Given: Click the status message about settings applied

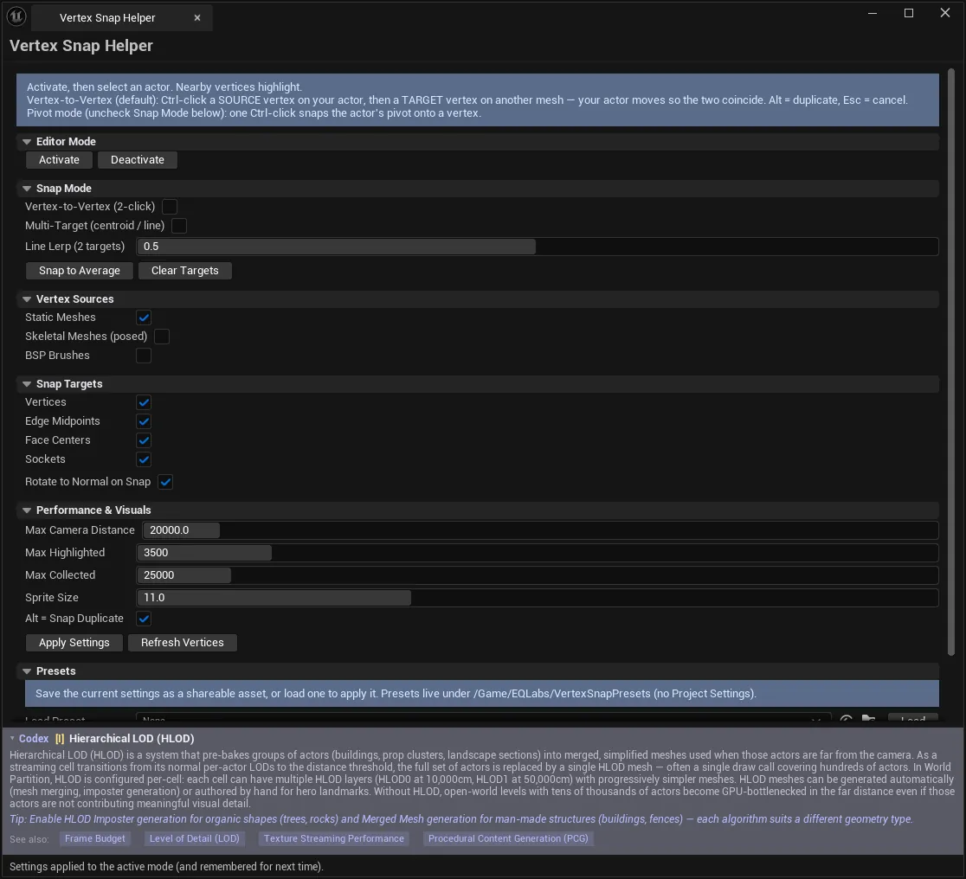Looking at the screenshot, I should tap(166, 867).
